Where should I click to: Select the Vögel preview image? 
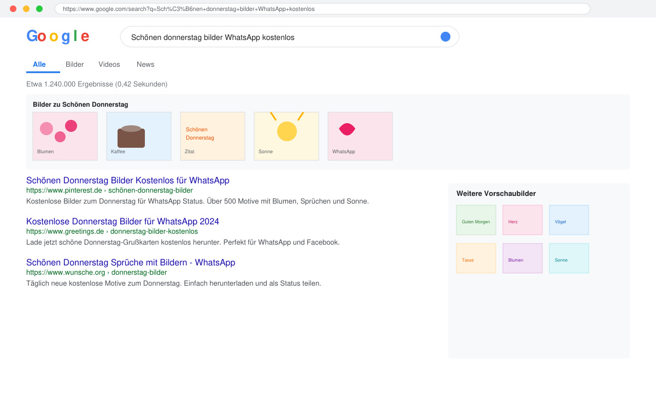click(569, 220)
